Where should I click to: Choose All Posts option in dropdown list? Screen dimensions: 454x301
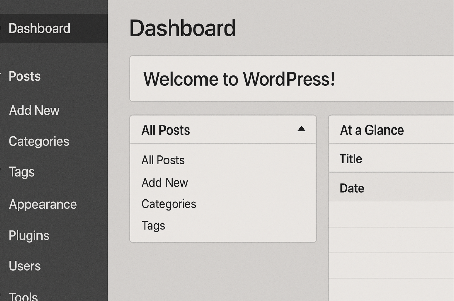(x=163, y=160)
